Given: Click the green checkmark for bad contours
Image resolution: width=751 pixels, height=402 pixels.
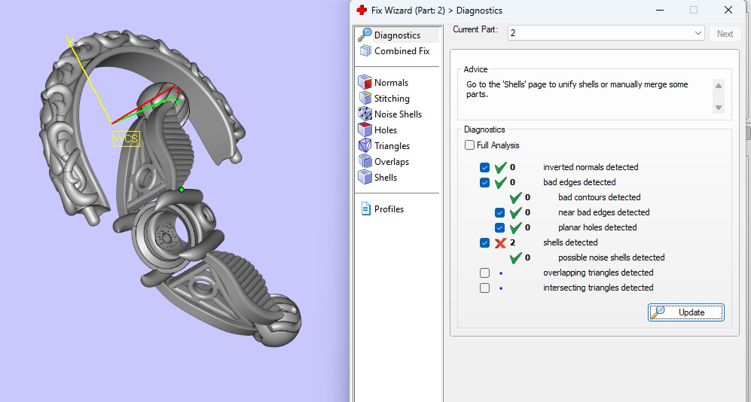Looking at the screenshot, I should tap(515, 198).
